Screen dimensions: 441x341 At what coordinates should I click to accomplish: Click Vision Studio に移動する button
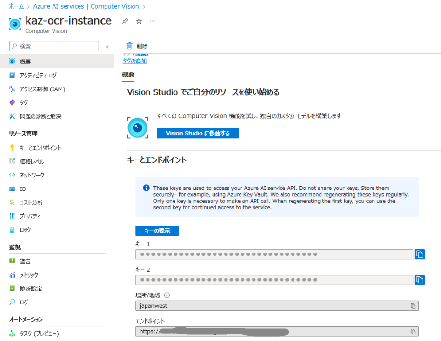click(198, 133)
